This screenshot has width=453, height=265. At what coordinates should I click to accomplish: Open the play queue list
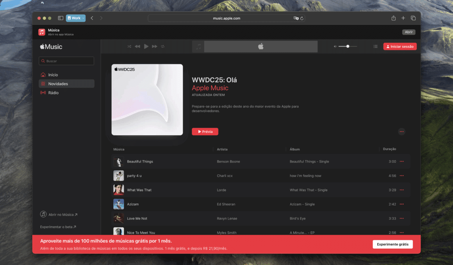pyautogui.click(x=375, y=46)
